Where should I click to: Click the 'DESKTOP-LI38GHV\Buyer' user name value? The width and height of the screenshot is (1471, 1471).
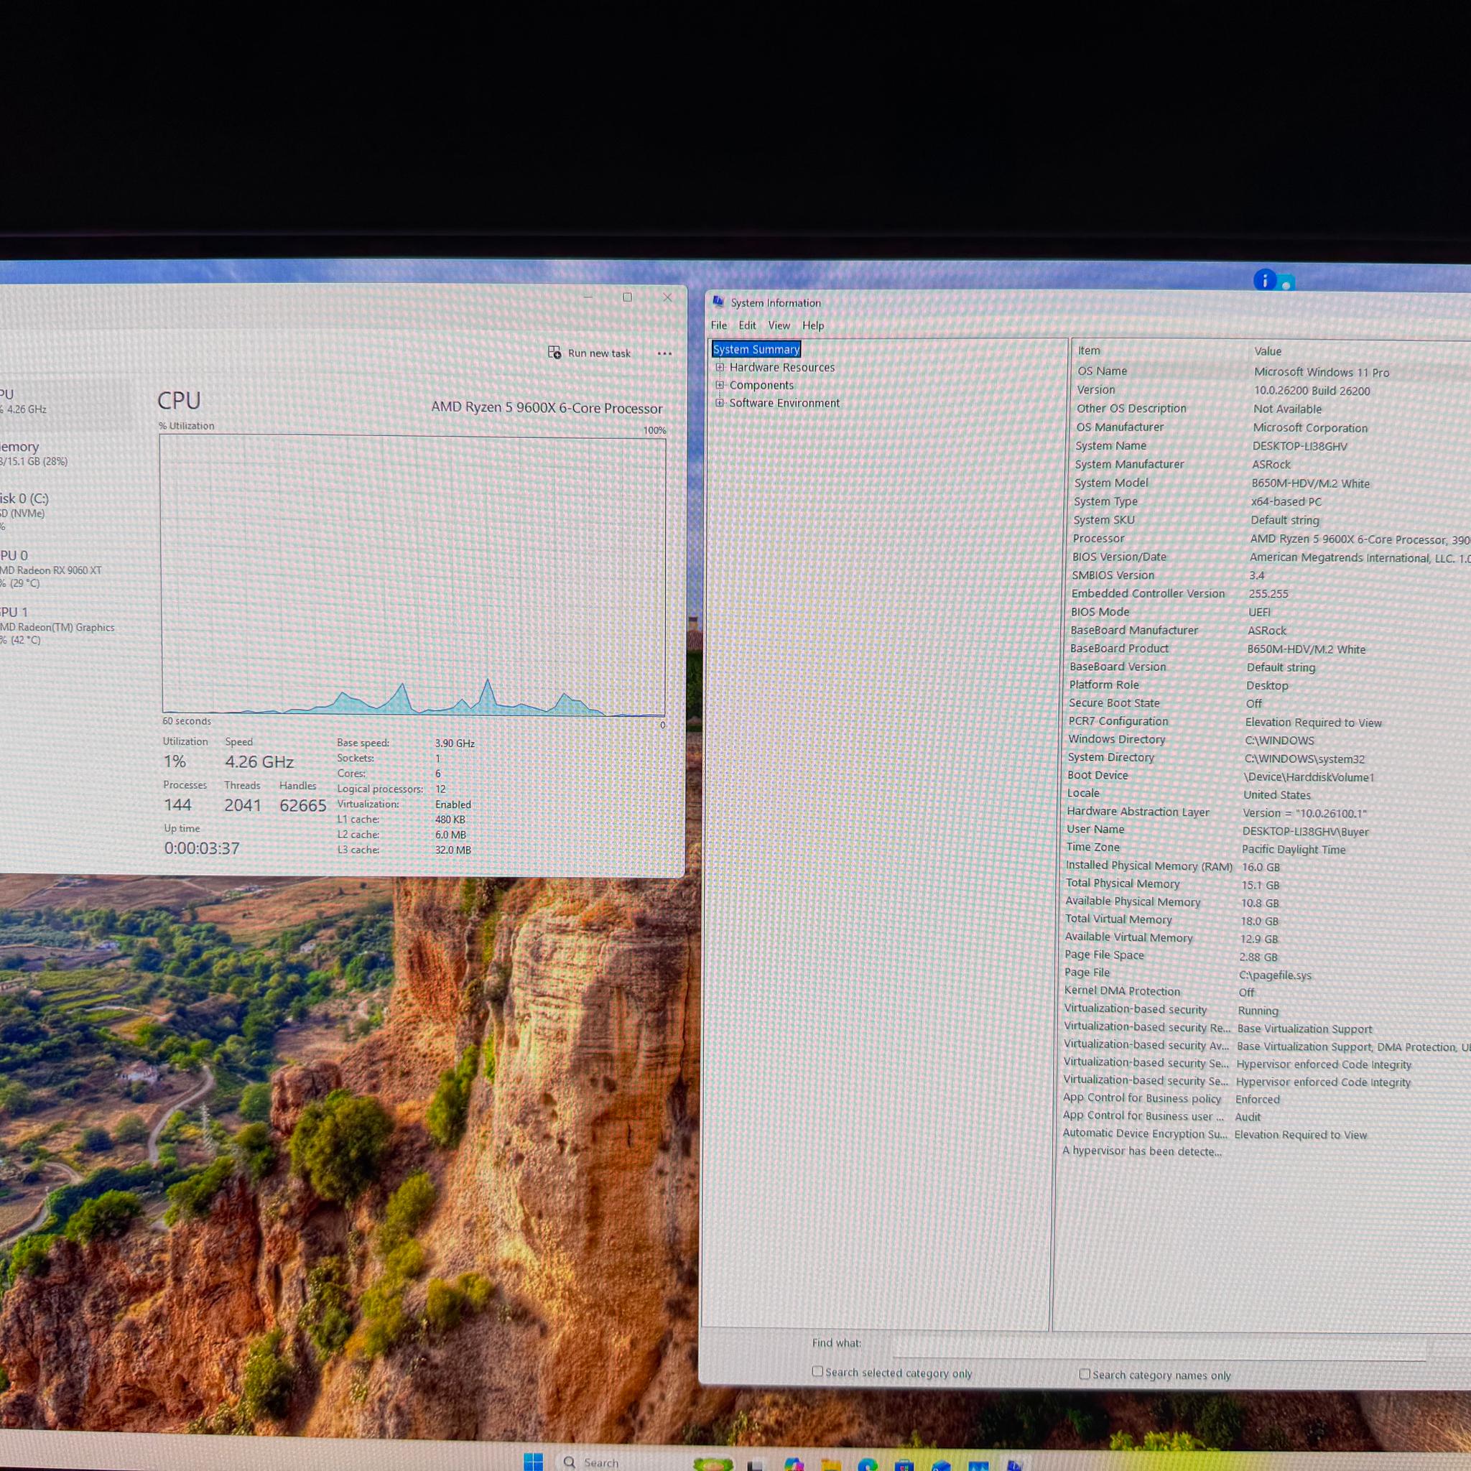[1305, 832]
